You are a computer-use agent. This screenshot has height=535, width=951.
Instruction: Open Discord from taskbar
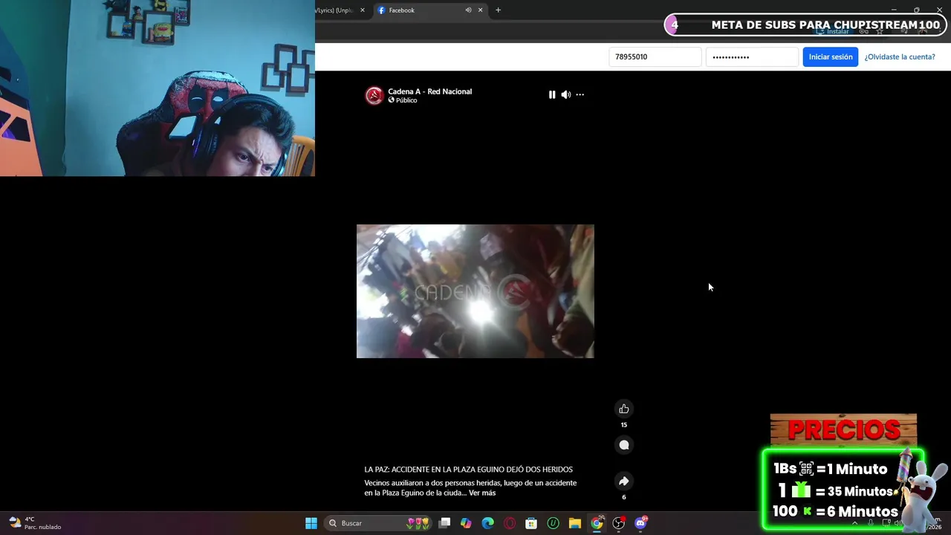point(640,523)
